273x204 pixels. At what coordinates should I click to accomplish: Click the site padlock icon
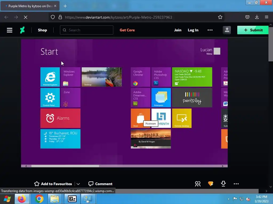click(x=60, y=17)
